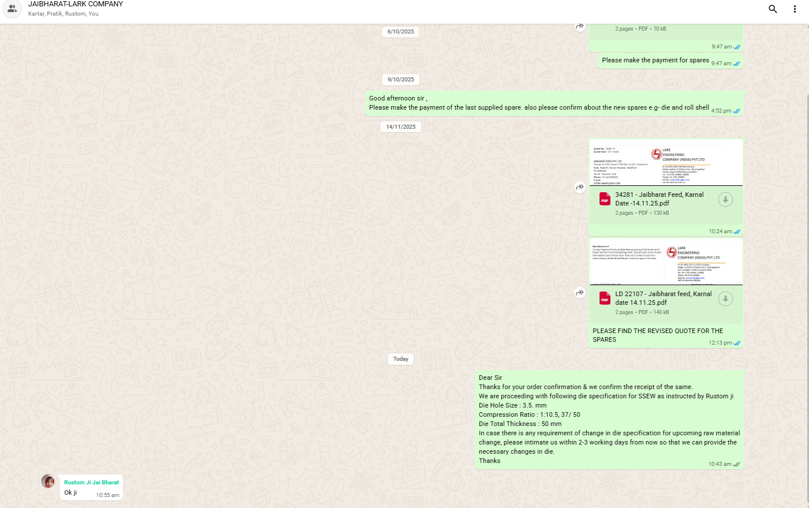This screenshot has height=508, width=809.
Task: Open the three-dot chat menu
Action: 795,9
